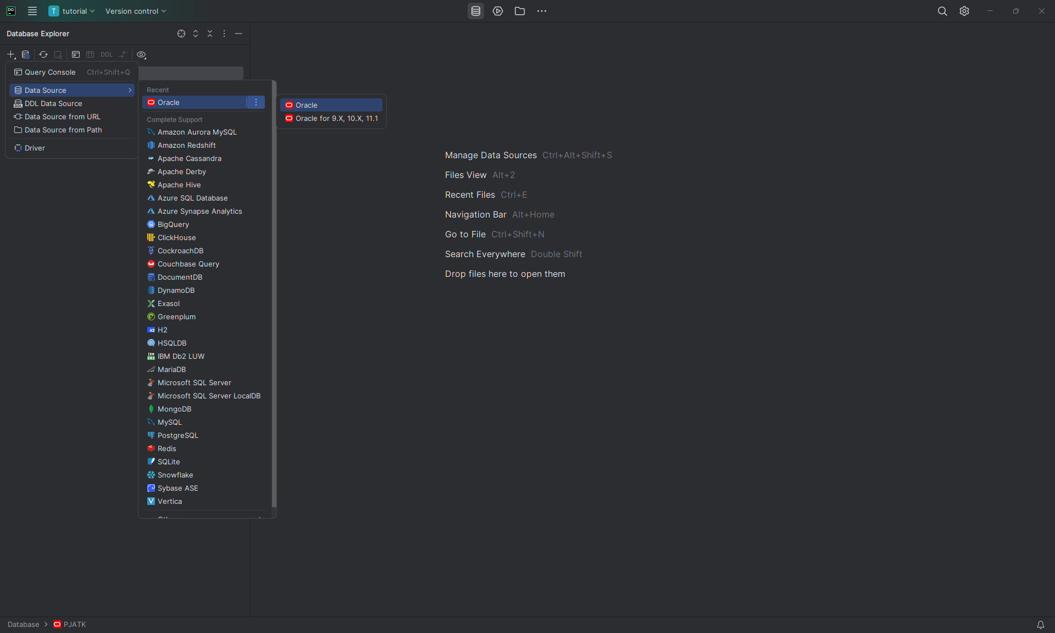Select the Driver menu item

point(72,148)
